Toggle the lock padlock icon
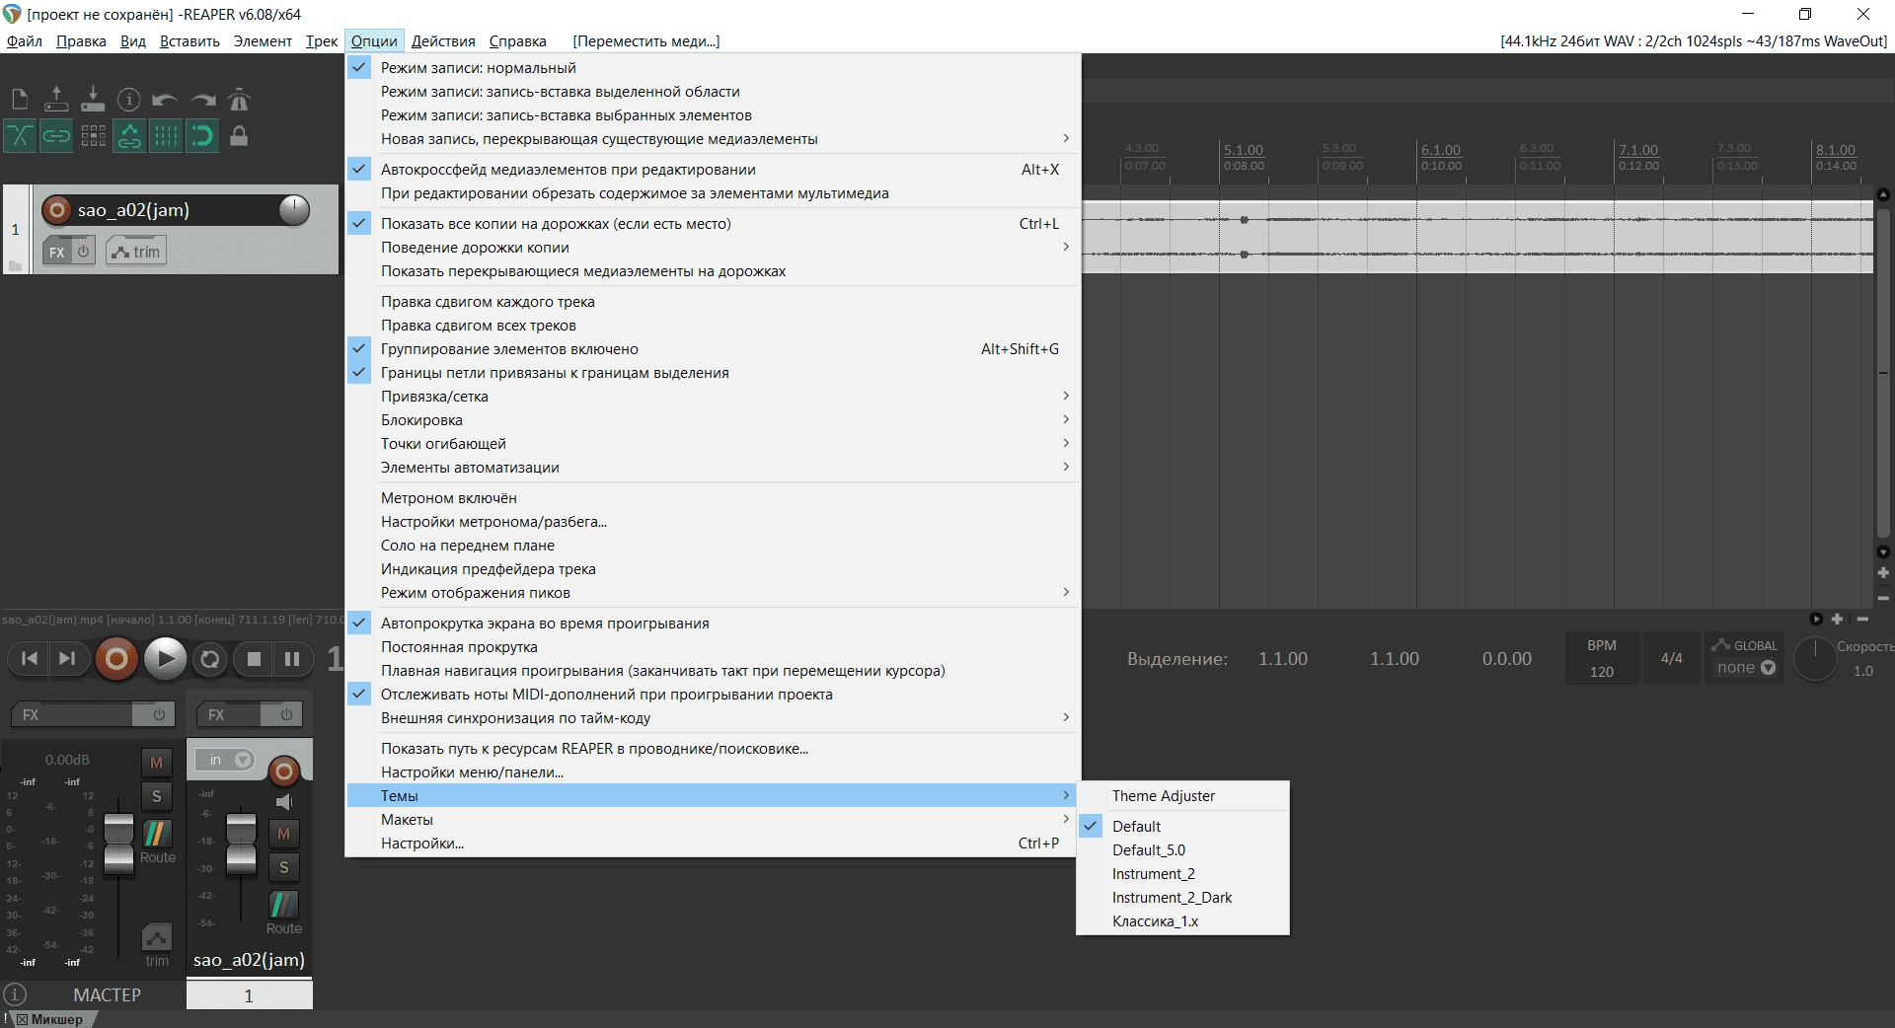This screenshot has width=1895, height=1028. [x=239, y=136]
